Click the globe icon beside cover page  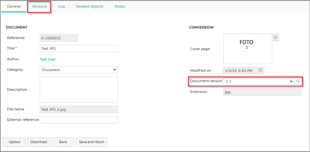pyautogui.click(x=275, y=37)
